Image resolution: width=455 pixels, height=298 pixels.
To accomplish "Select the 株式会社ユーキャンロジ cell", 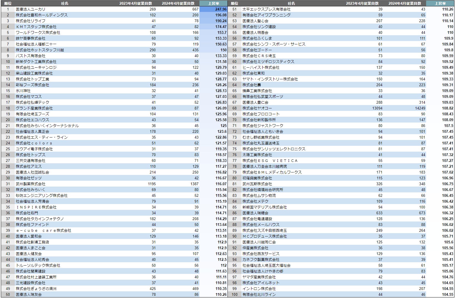I will 36,67.
